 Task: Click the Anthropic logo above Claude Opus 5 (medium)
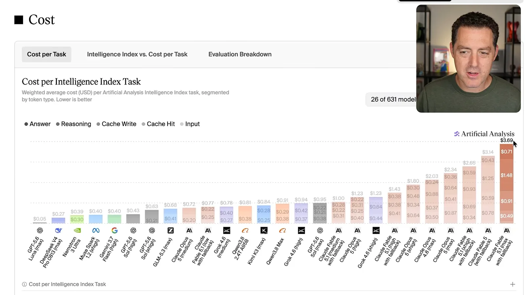coord(189,230)
